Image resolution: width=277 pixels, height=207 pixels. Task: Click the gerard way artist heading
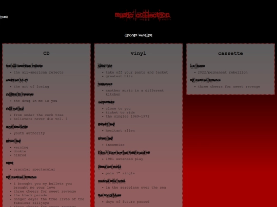pyautogui.click(x=106, y=124)
